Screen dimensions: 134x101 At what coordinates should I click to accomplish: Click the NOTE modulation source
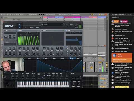click(x=78, y=58)
